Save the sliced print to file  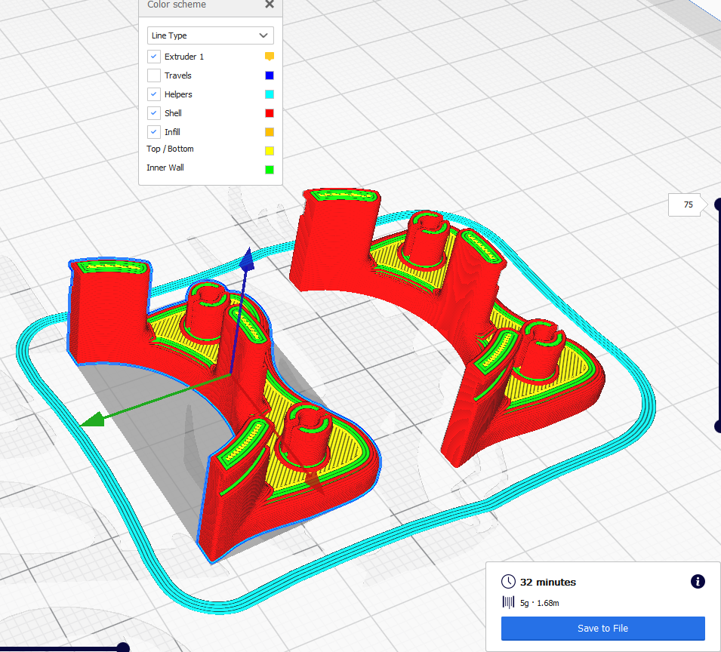tap(602, 628)
